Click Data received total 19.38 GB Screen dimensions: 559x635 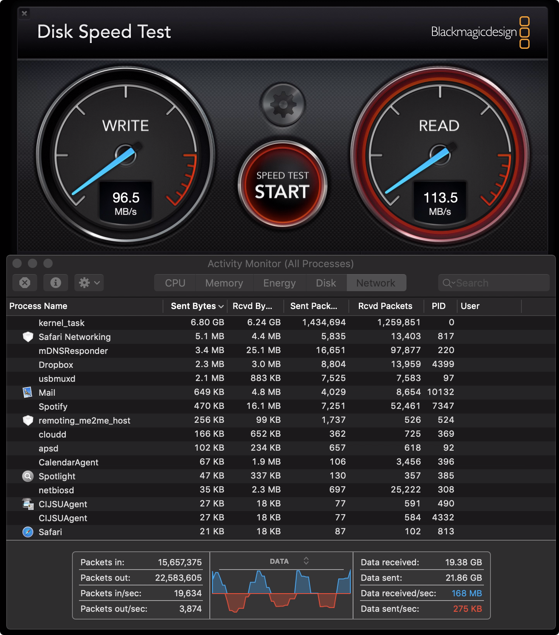point(463,562)
